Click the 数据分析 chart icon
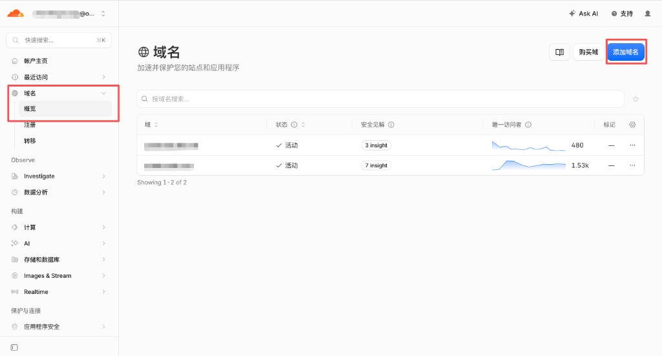This screenshot has width=662, height=356. pyautogui.click(x=15, y=193)
